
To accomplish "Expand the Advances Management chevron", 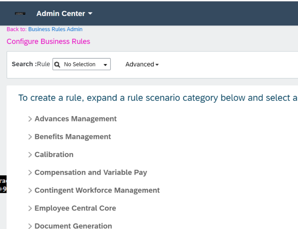I will (x=30, y=119).
